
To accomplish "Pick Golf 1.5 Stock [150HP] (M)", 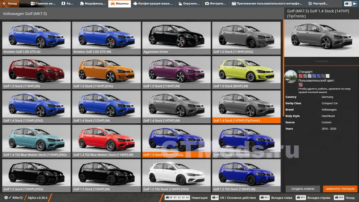I will (106, 176).
